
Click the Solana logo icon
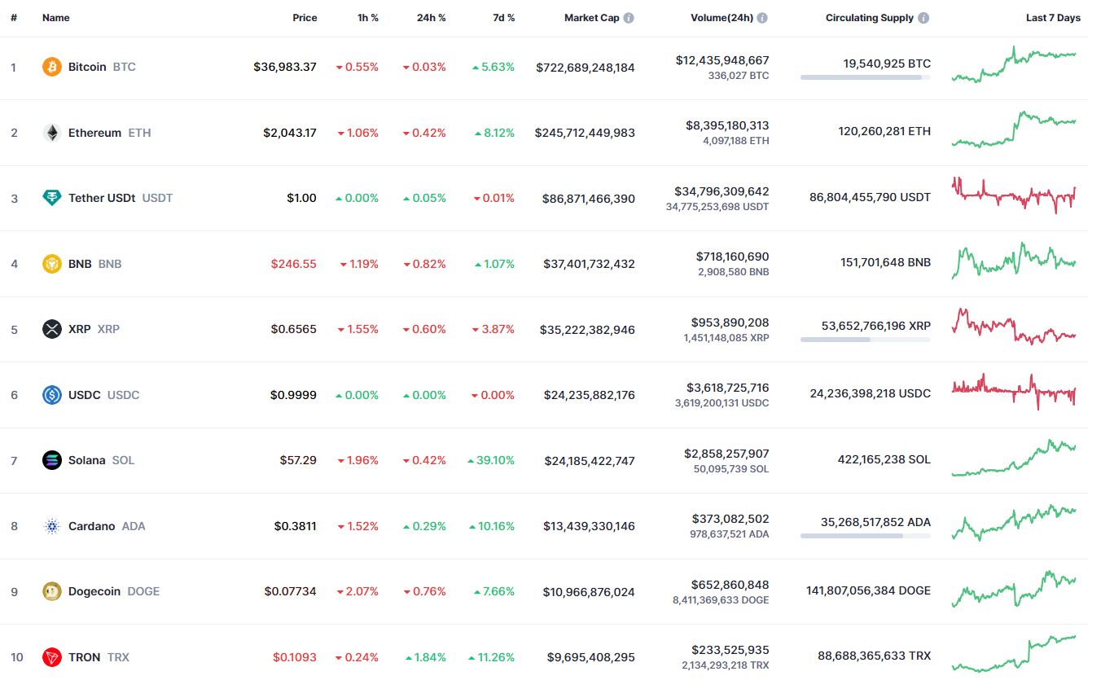(x=52, y=460)
